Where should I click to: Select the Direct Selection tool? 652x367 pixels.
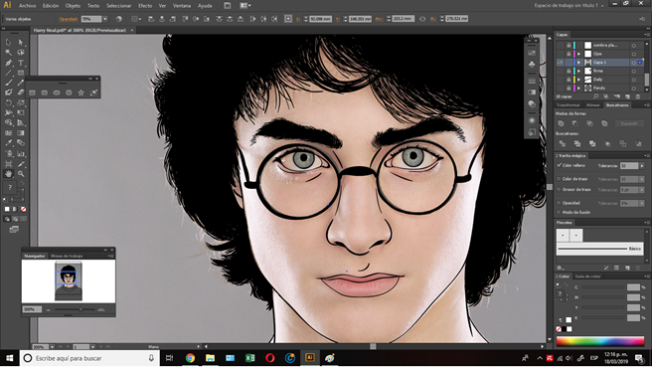click(20, 43)
